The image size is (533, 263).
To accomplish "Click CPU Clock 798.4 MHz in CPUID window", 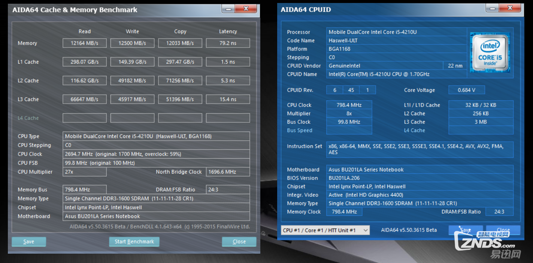I will pyautogui.click(x=349, y=105).
